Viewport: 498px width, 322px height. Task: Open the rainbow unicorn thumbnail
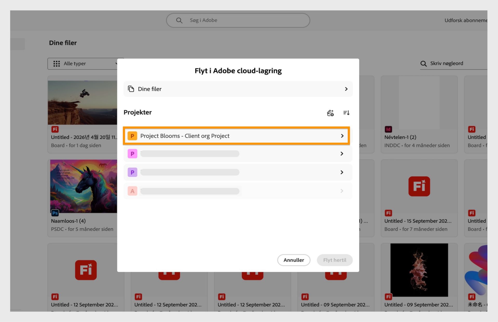point(84,186)
